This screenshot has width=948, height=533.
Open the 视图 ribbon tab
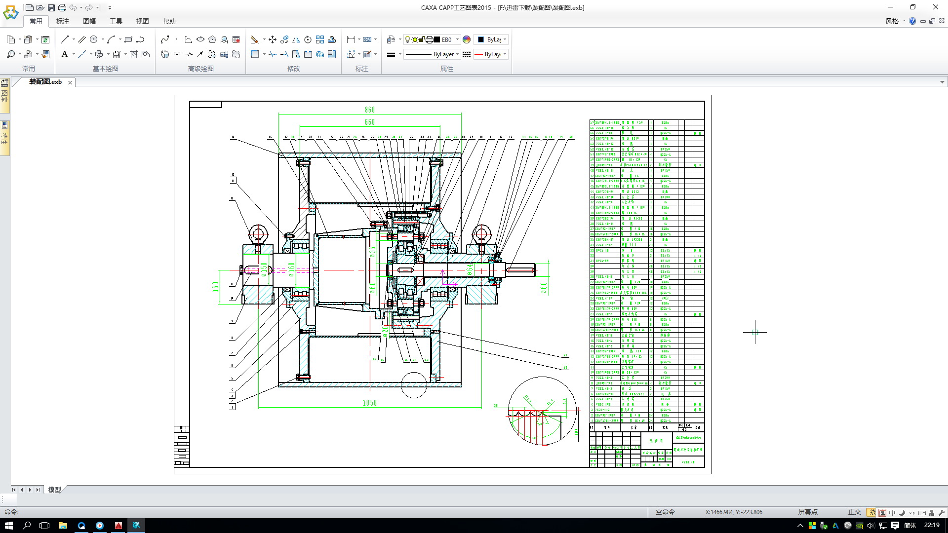[143, 21]
